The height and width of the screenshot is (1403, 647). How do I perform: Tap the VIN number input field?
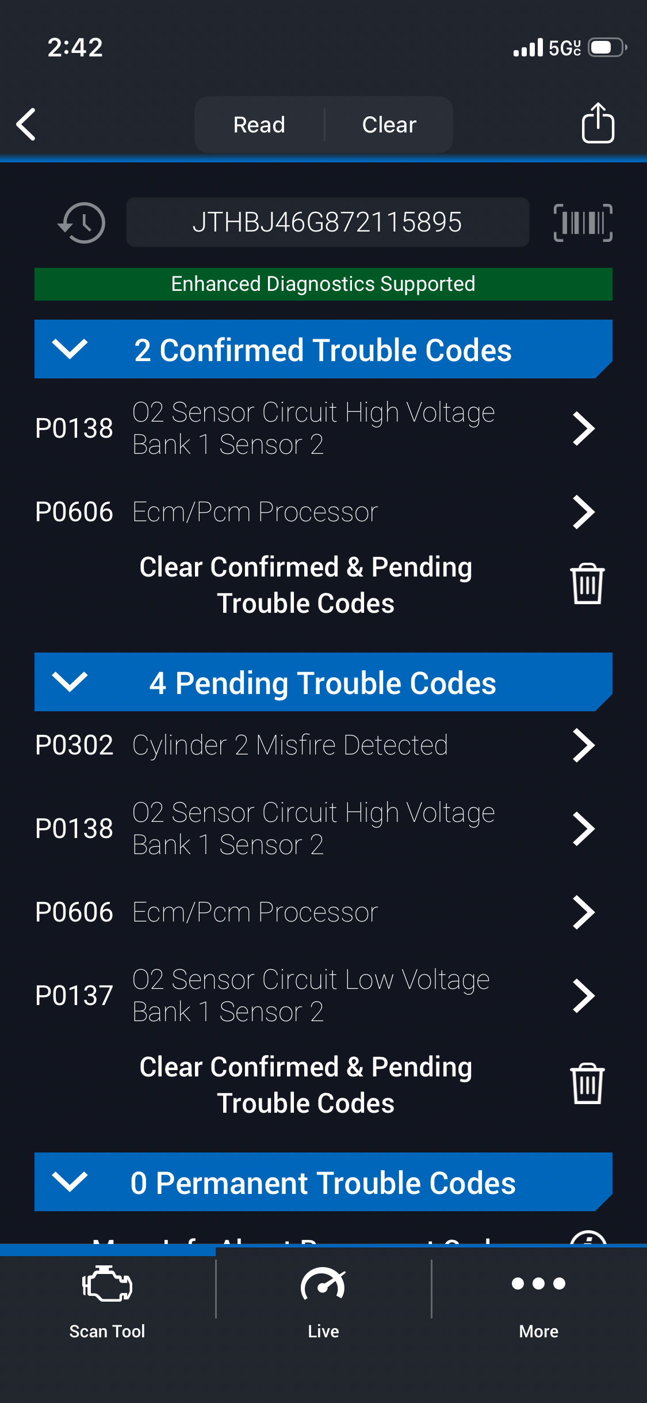(x=327, y=222)
